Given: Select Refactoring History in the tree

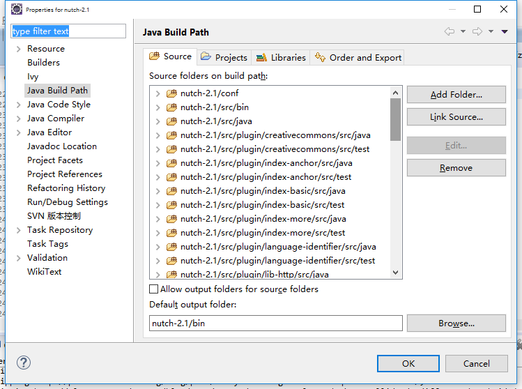Looking at the screenshot, I should (x=66, y=188).
